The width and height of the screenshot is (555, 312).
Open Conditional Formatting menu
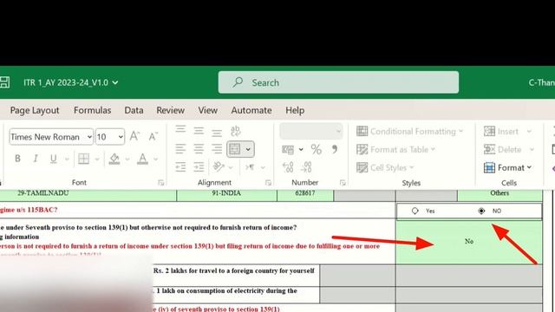410,131
